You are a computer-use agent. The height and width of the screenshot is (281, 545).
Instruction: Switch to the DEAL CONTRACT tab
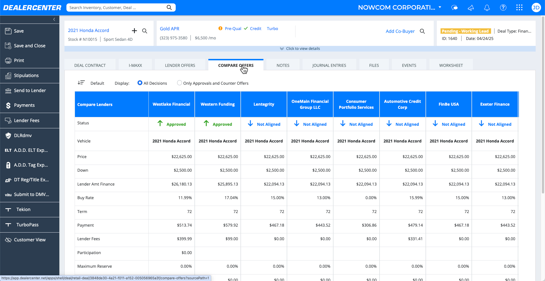click(90, 65)
